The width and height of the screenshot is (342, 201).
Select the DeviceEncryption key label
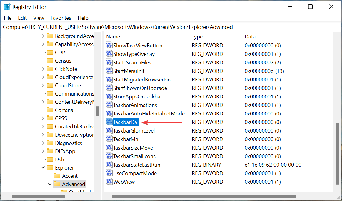click(74, 135)
